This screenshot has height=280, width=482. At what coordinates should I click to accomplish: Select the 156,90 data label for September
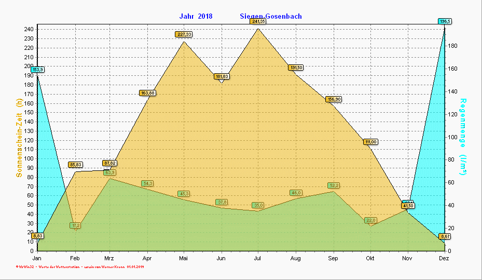[333, 99]
